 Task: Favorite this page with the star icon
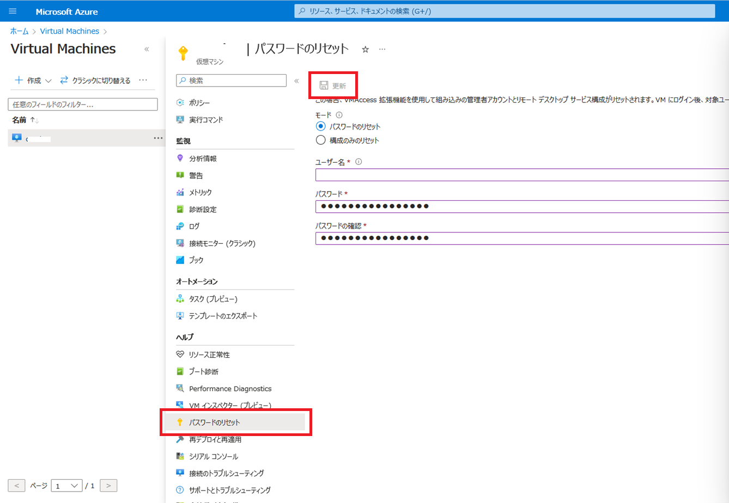[x=366, y=50]
